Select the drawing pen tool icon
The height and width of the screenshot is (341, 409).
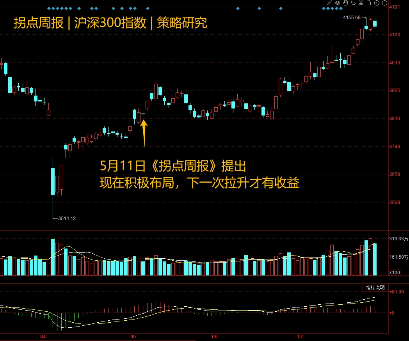[329, 3]
